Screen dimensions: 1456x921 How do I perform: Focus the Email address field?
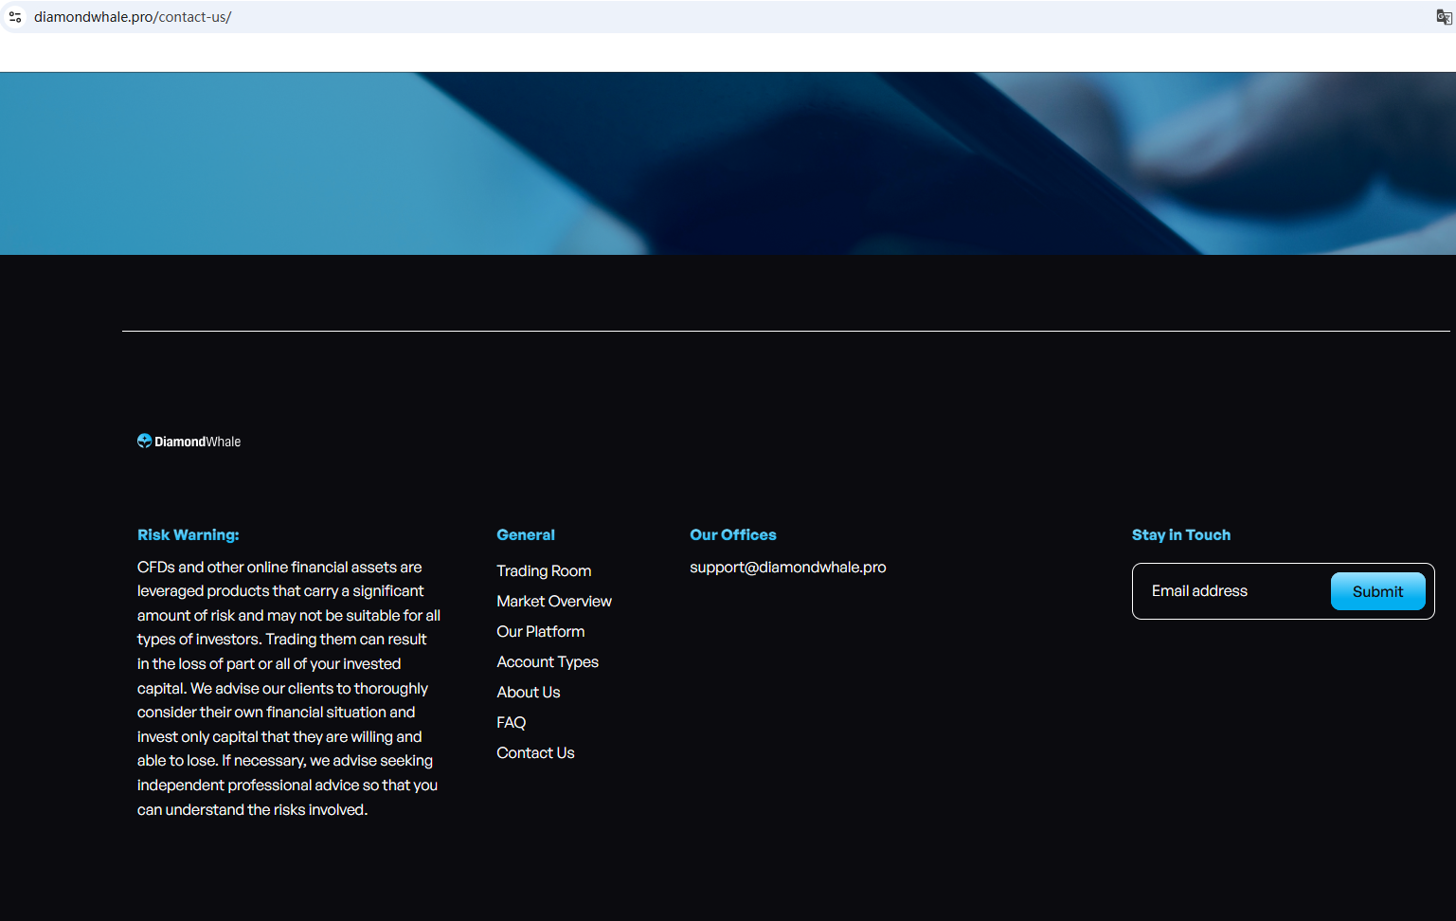1231,591
